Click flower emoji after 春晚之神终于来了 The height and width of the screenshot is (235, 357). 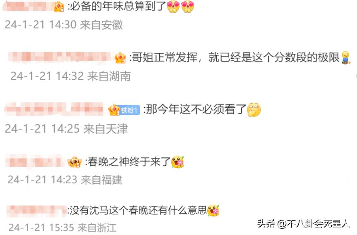pyautogui.click(x=177, y=162)
